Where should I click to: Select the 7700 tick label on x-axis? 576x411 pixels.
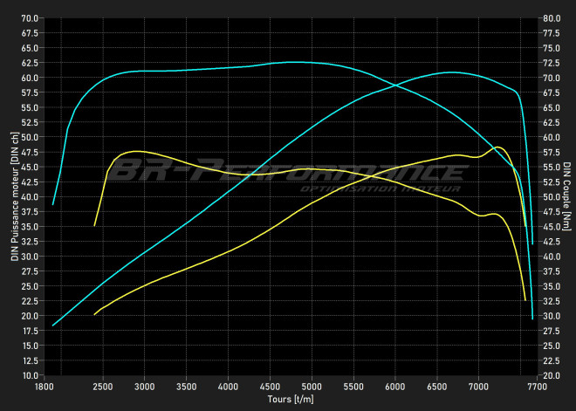[536, 385]
